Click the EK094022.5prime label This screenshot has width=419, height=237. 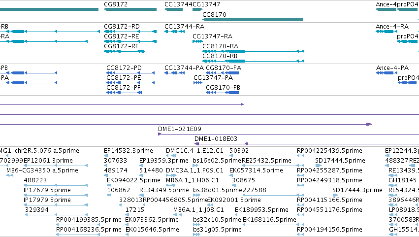coord(133,180)
